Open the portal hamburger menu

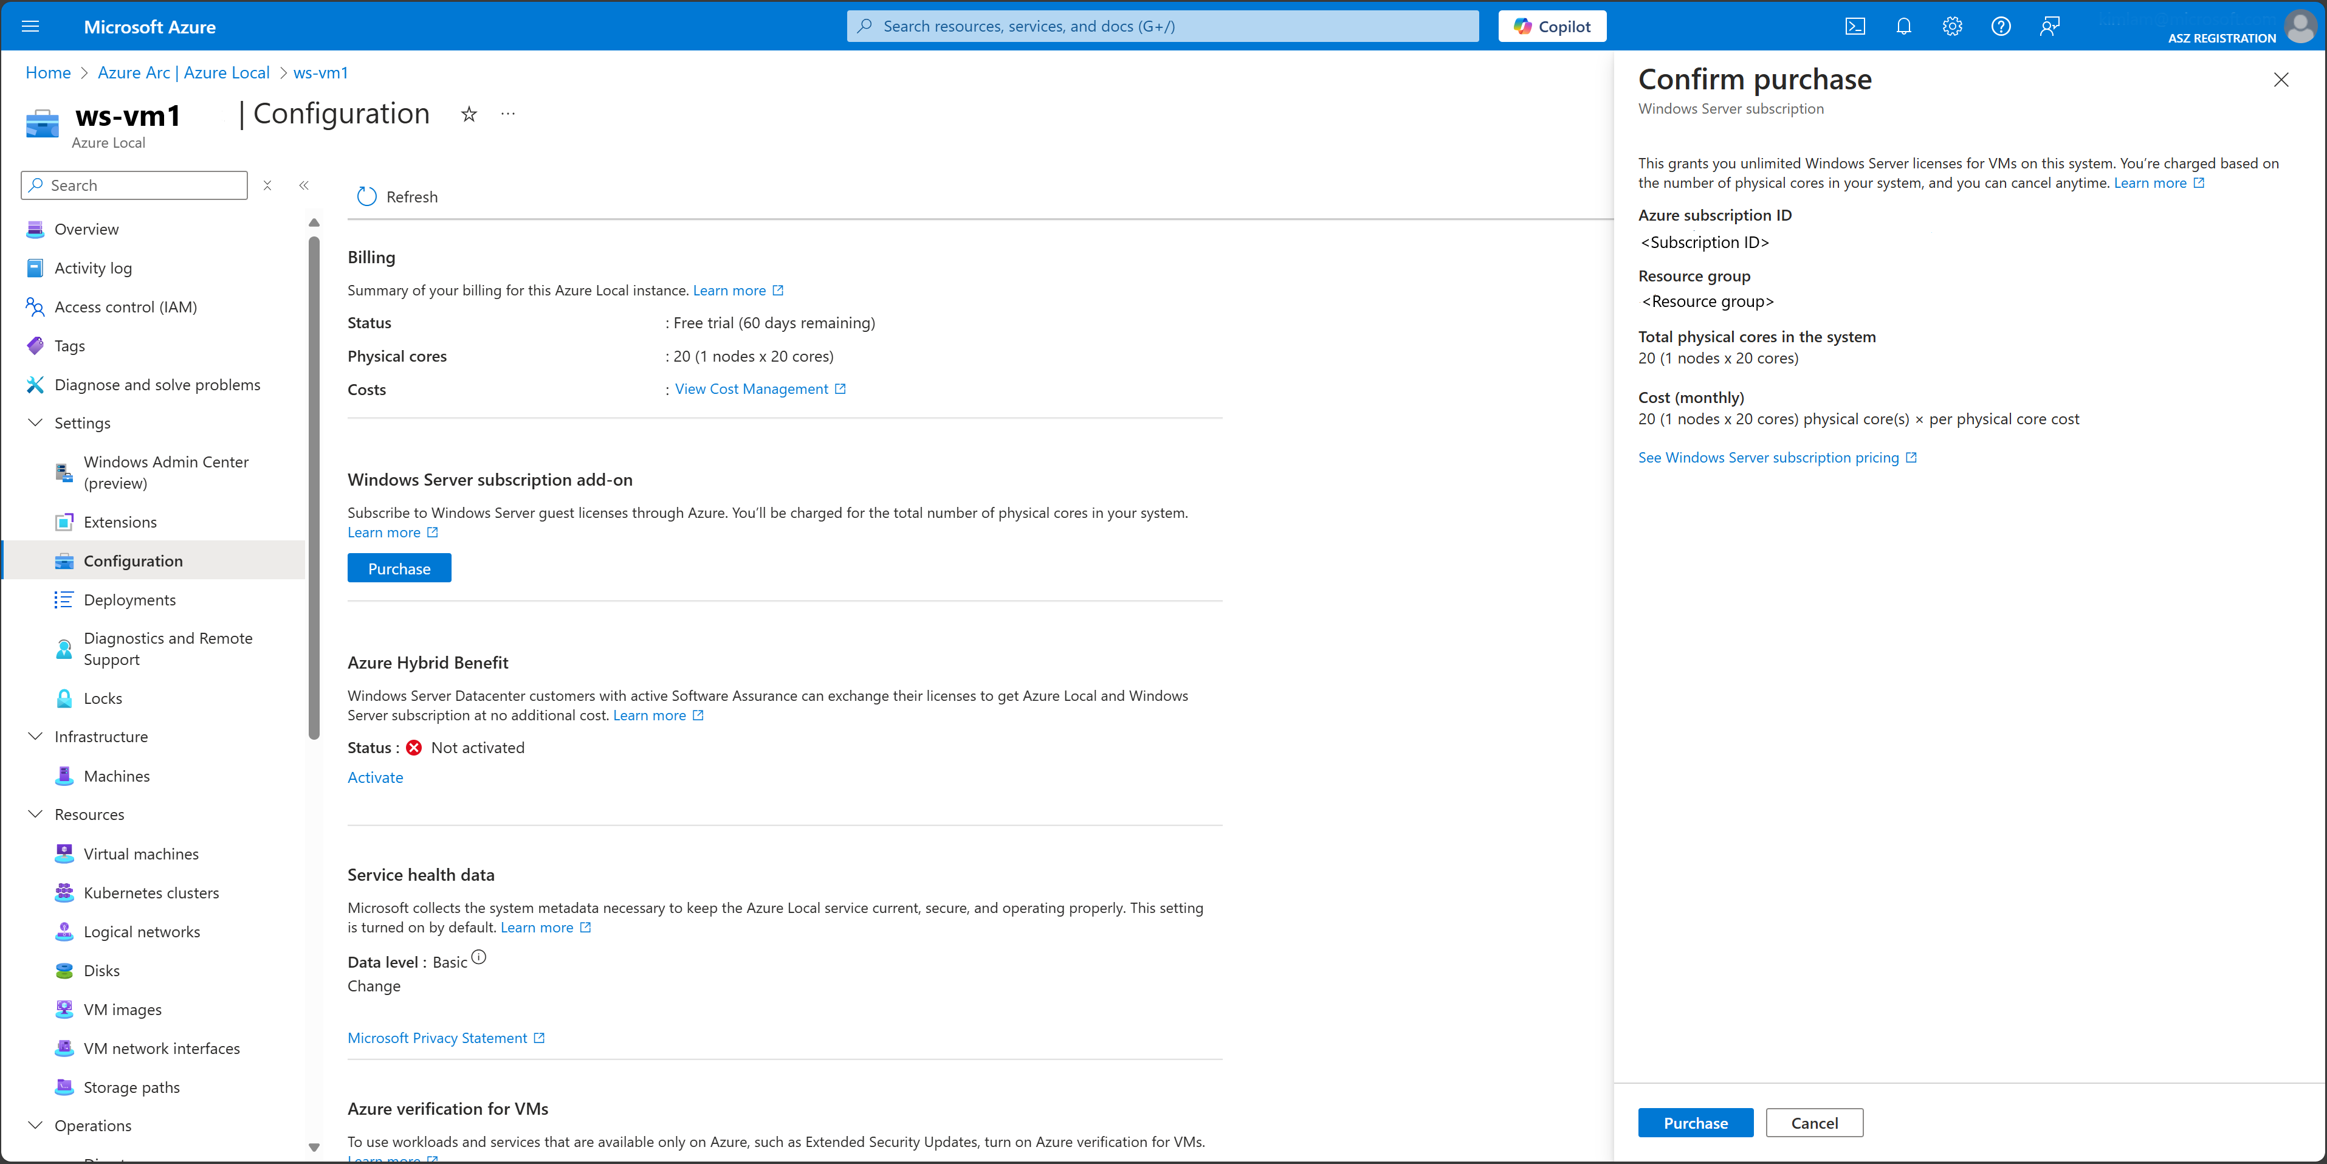click(x=30, y=26)
